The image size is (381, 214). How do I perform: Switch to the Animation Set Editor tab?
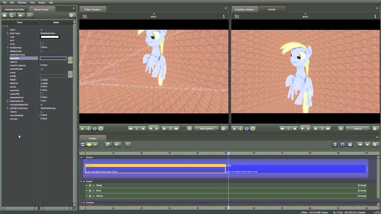click(x=14, y=10)
